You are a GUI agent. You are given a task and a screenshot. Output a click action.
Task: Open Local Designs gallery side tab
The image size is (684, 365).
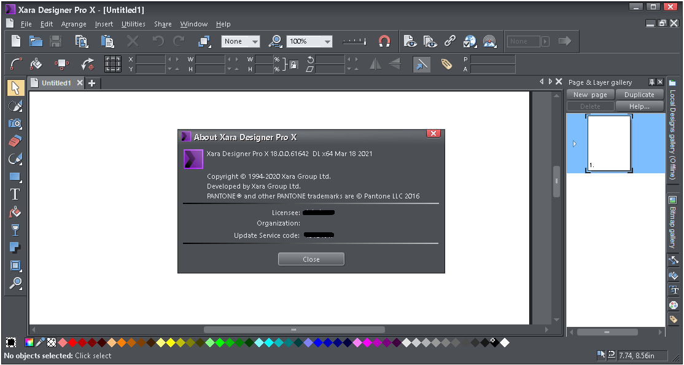672,130
